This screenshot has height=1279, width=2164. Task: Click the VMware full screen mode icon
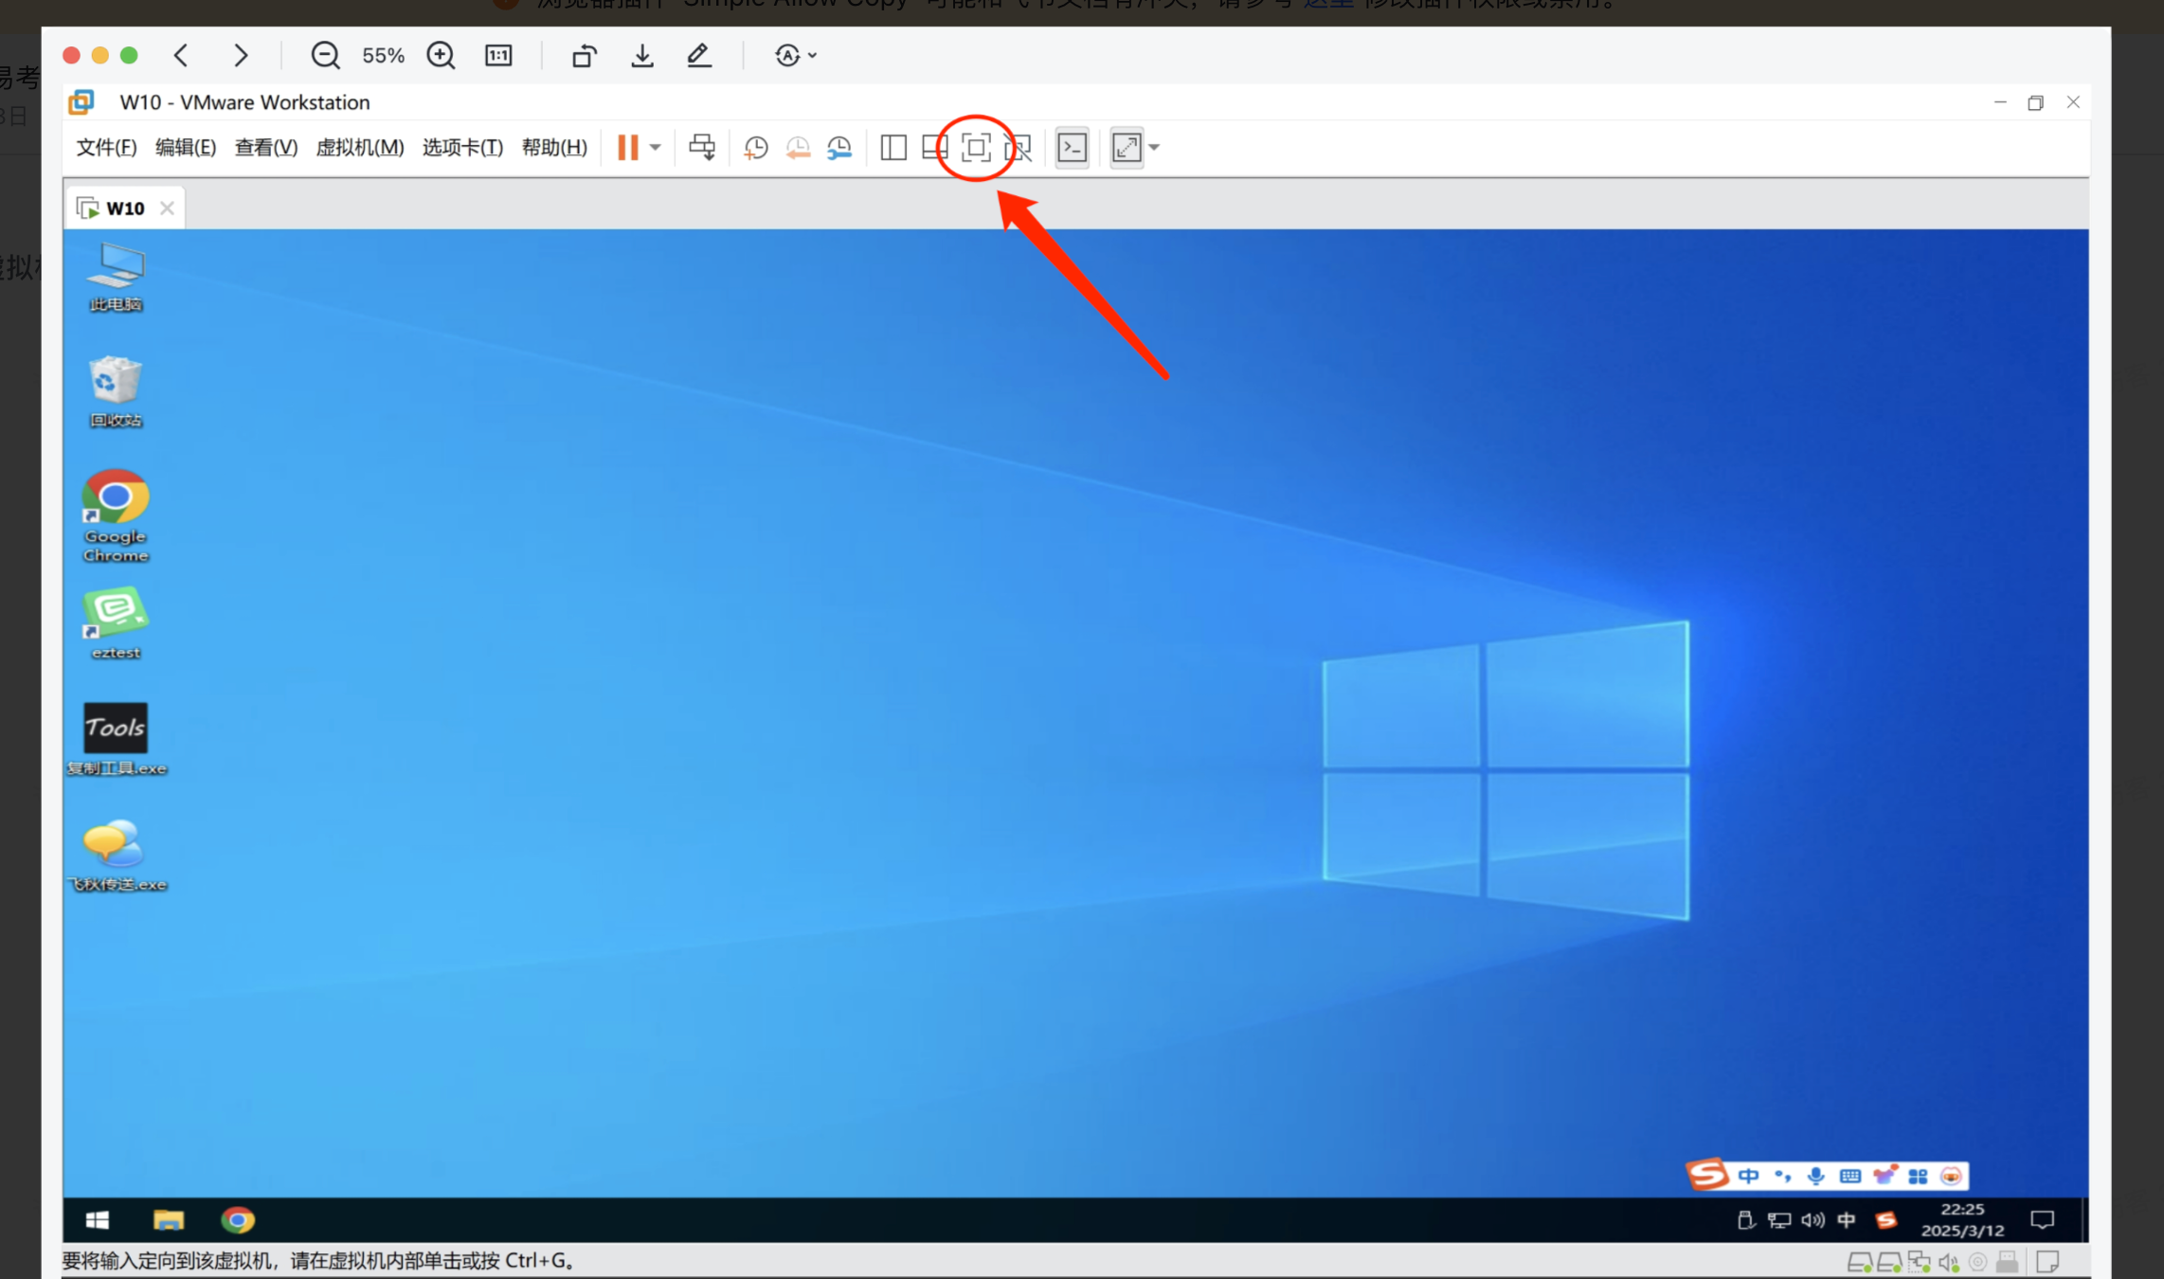tap(976, 148)
